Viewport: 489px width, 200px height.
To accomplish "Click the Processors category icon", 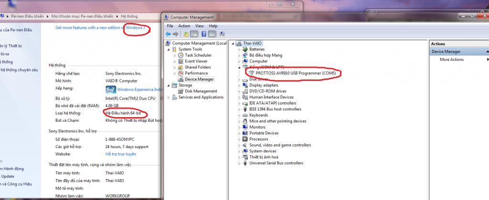I will coord(245,139).
